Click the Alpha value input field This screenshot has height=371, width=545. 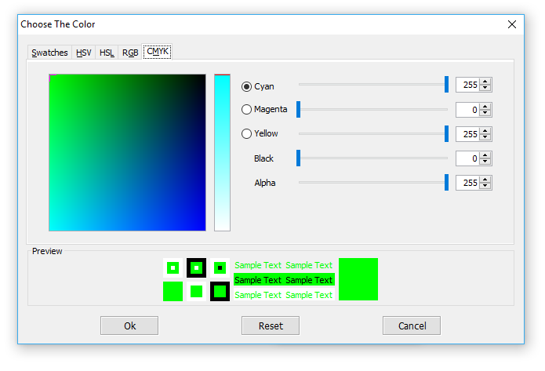pyautogui.click(x=467, y=183)
